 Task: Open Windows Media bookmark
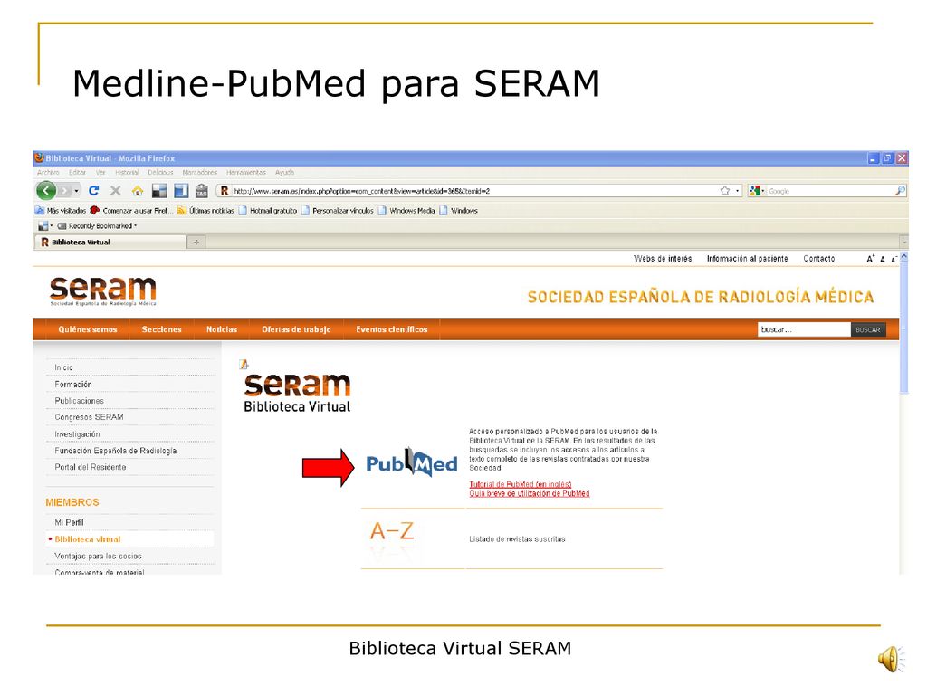pos(406,210)
